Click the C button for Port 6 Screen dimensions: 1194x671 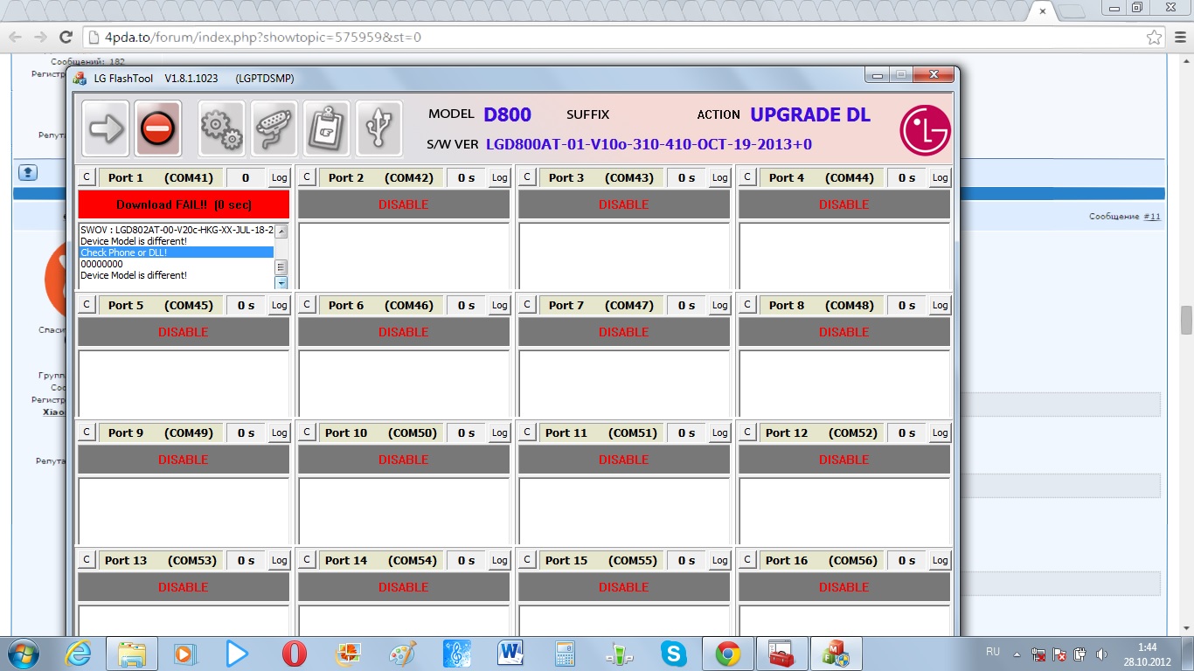coord(307,305)
